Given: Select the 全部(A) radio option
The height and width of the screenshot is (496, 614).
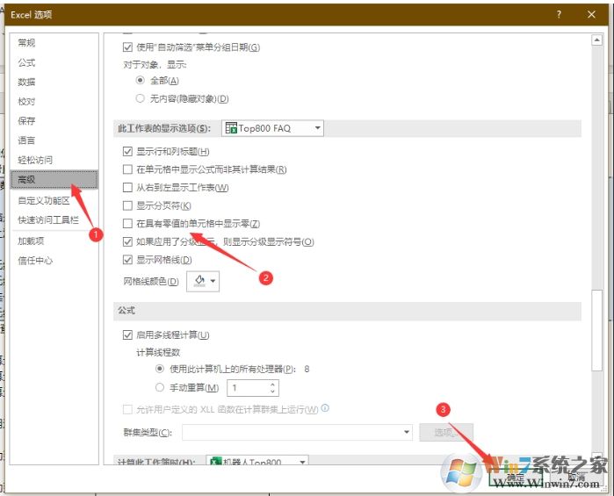Looking at the screenshot, I should 141,80.
